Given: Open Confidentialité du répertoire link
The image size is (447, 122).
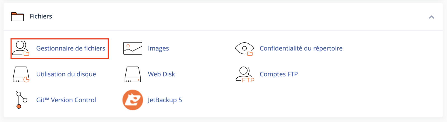Looking at the screenshot, I should coord(301,48).
